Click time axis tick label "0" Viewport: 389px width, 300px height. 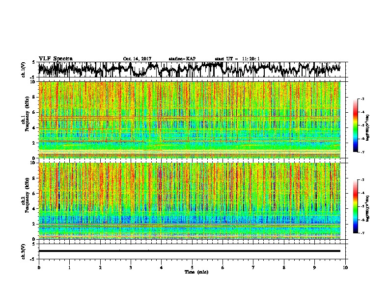(x=39, y=268)
